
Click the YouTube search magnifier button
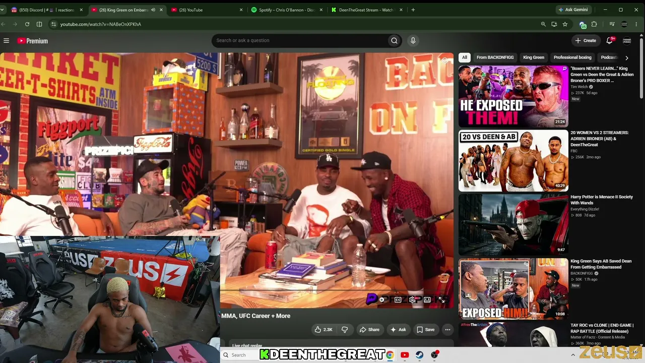394,41
